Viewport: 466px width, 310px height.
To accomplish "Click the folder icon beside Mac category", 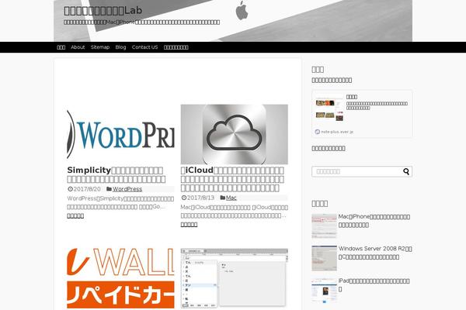I will pos(223,198).
